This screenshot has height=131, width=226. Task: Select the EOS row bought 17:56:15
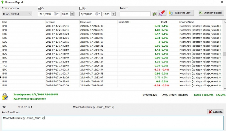click(x=112, y=42)
